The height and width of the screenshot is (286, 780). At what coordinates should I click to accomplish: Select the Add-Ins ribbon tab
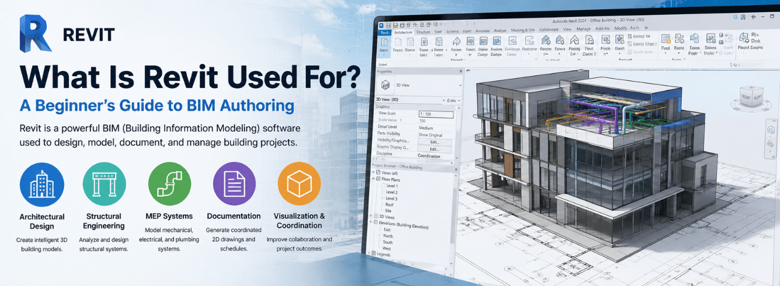click(602, 29)
